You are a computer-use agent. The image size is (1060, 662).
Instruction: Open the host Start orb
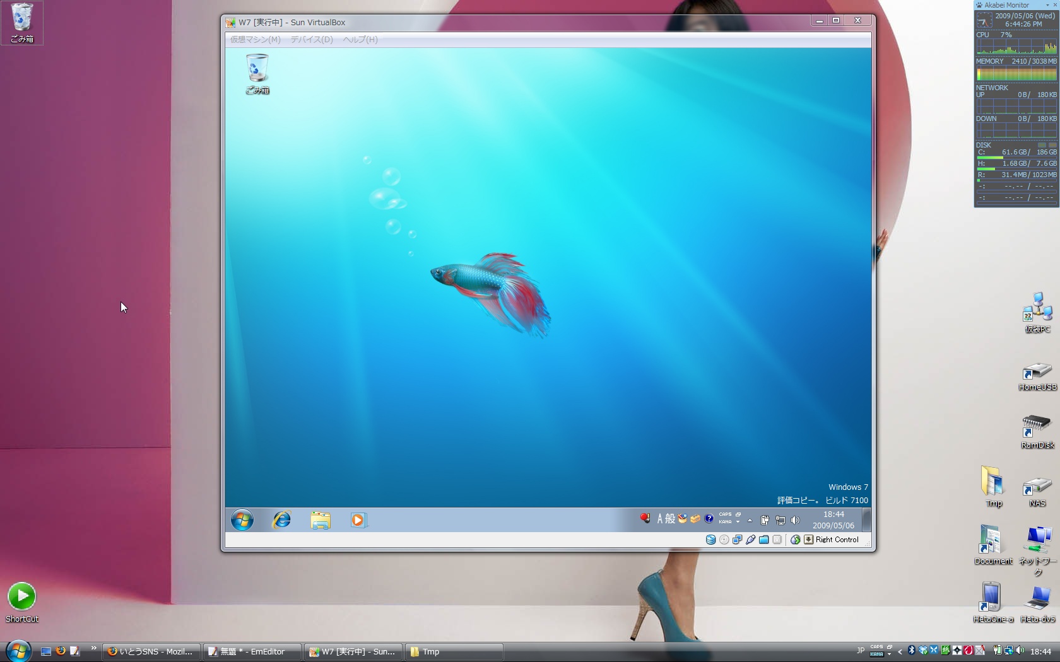click(18, 651)
